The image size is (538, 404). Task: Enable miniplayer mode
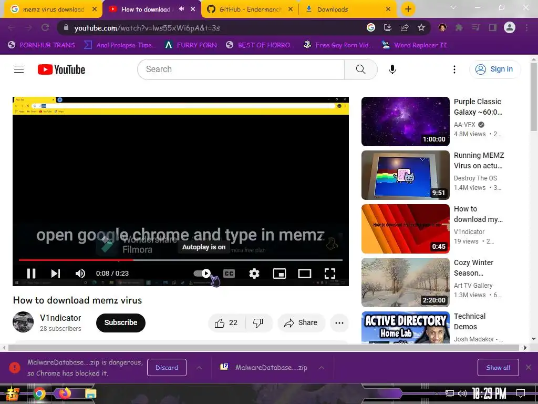pos(280,274)
